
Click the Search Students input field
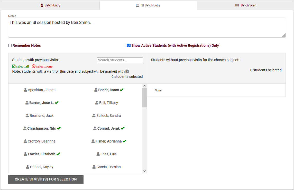[x=120, y=60]
